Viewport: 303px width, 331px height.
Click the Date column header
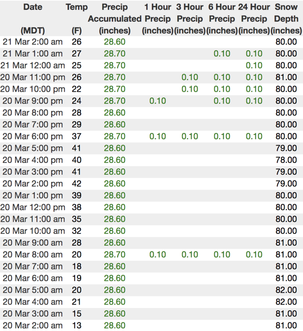(x=33, y=7)
